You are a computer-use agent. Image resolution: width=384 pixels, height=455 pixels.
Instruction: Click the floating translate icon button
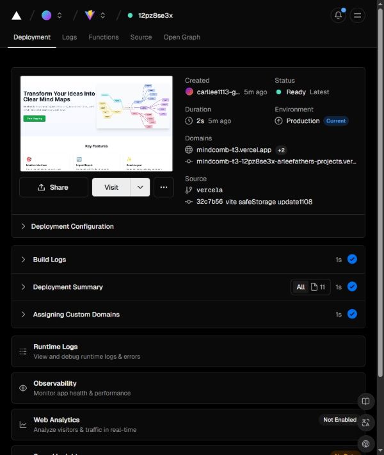365,423
